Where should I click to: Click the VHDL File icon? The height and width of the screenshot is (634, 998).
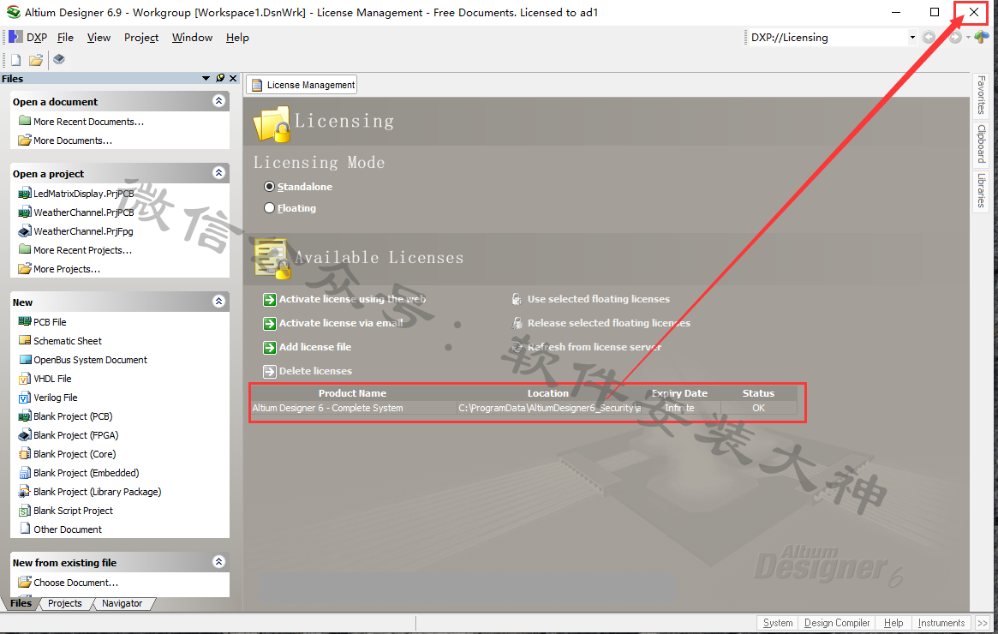(25, 379)
